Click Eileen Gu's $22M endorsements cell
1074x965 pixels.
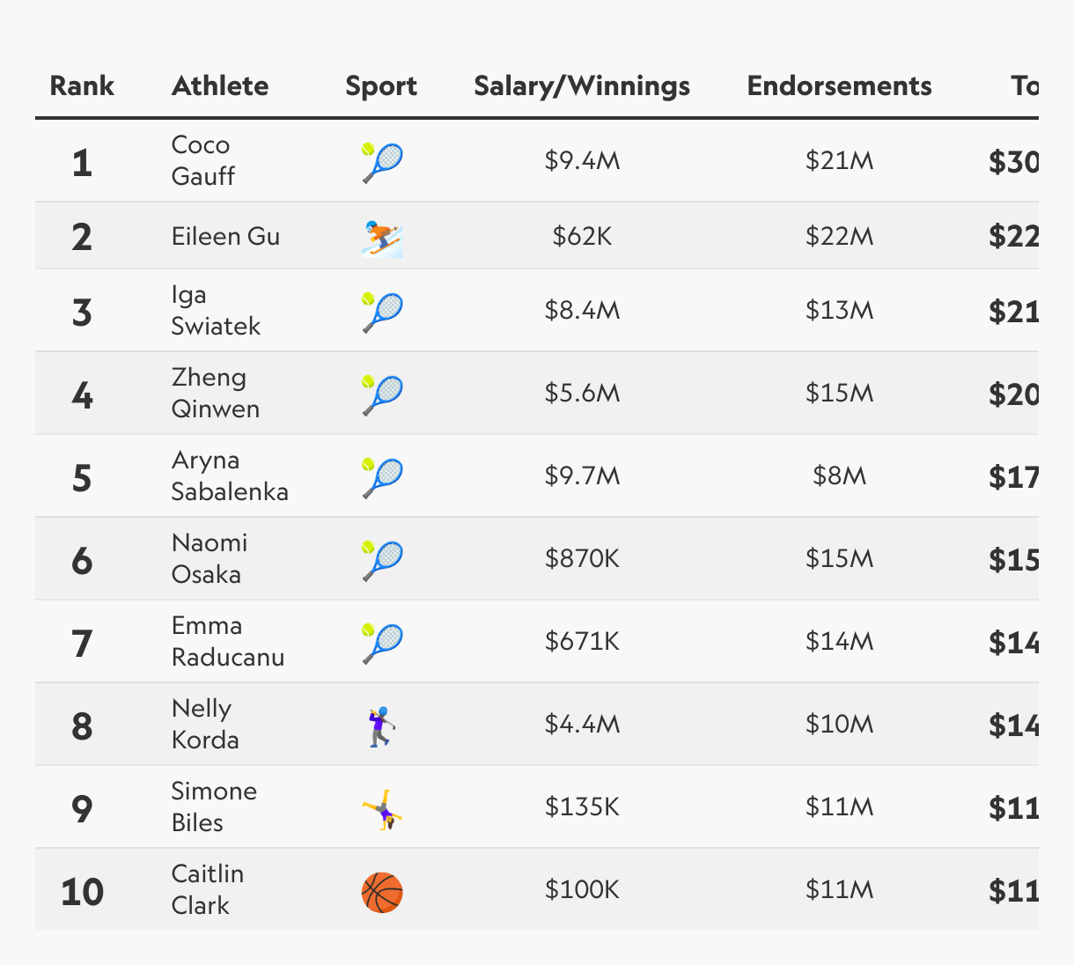pyautogui.click(x=839, y=236)
